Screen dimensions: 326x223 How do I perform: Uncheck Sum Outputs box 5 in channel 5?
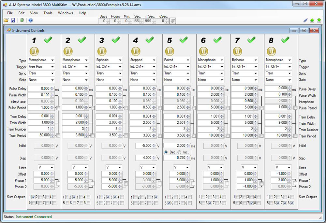point(169,203)
